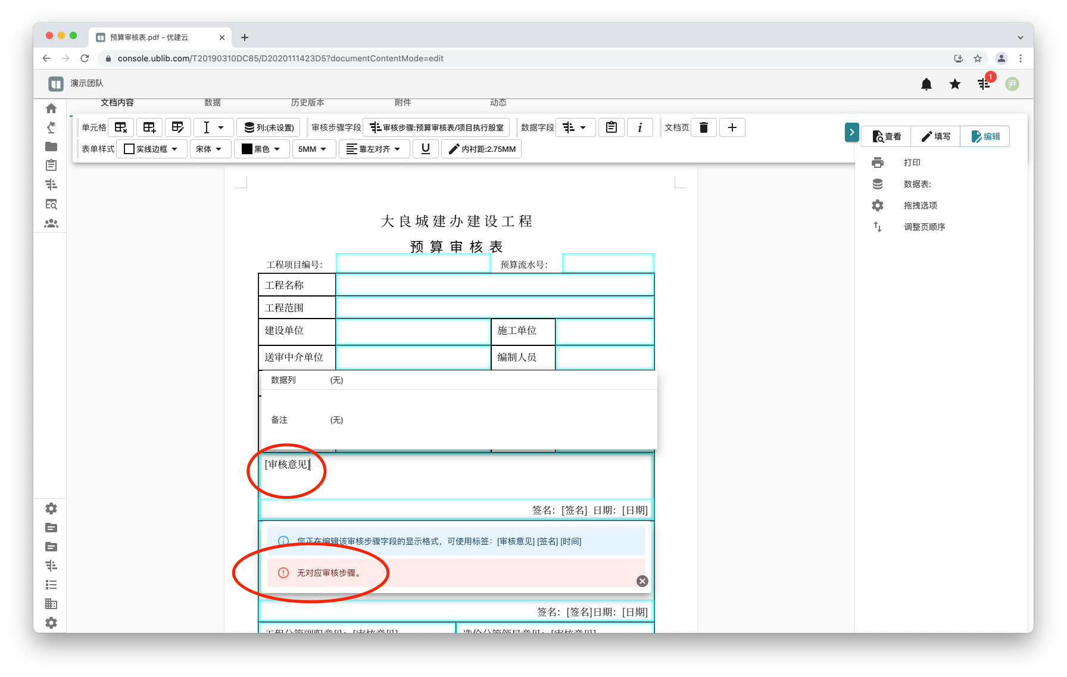This screenshot has height=677, width=1067.
Task: Switch to the 历史版本 tab
Action: [307, 103]
